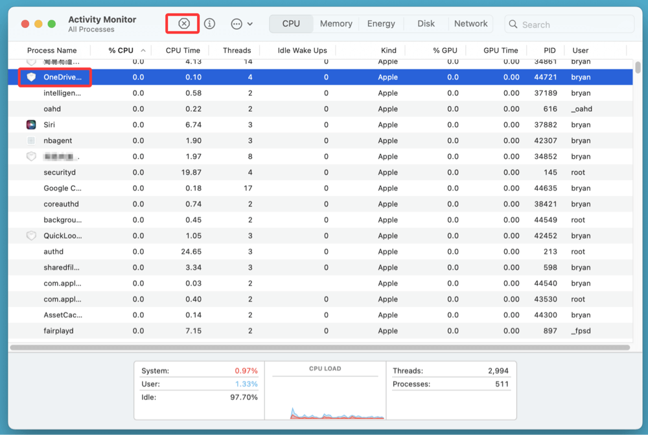Open the process info (i) icon

pos(209,23)
